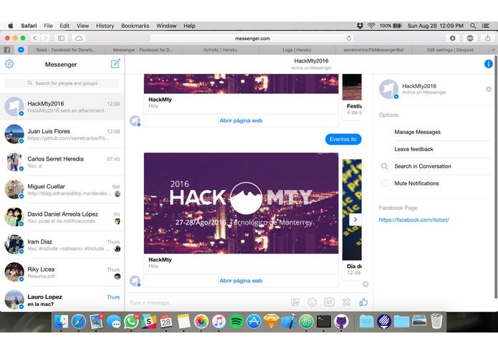This screenshot has height=354, width=498.
Task: Open WhatsApp from the Dock
Action: point(131,322)
